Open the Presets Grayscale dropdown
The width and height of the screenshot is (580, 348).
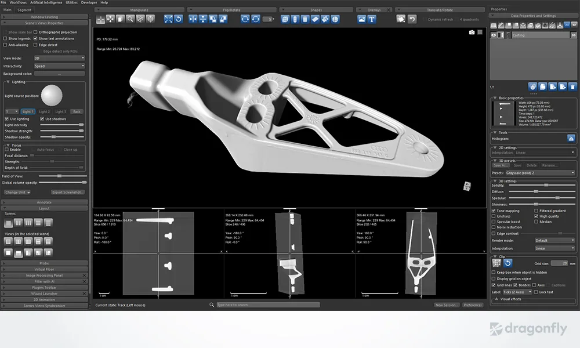click(540, 173)
